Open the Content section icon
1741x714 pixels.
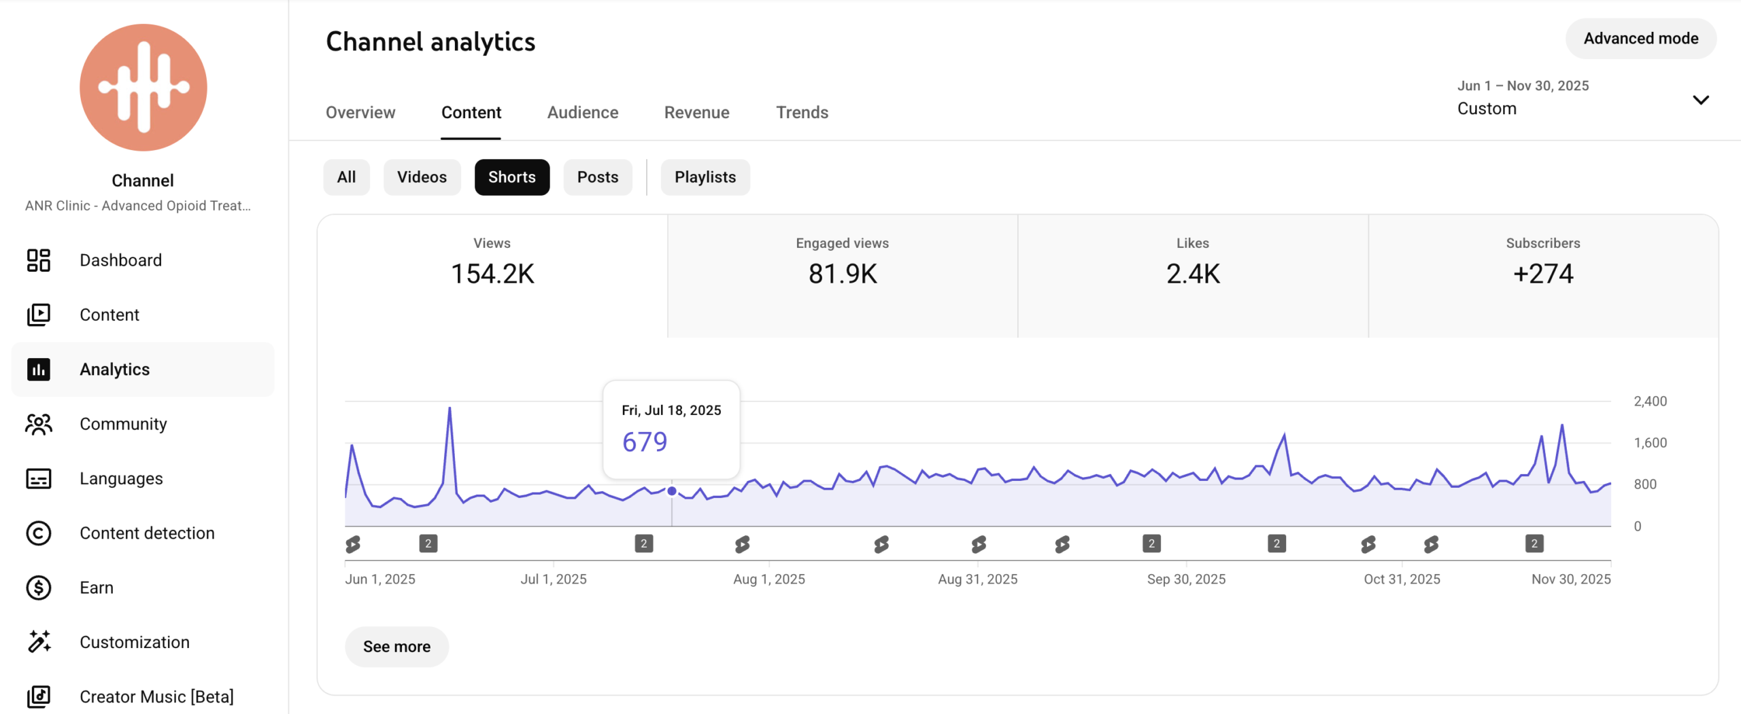click(x=39, y=315)
